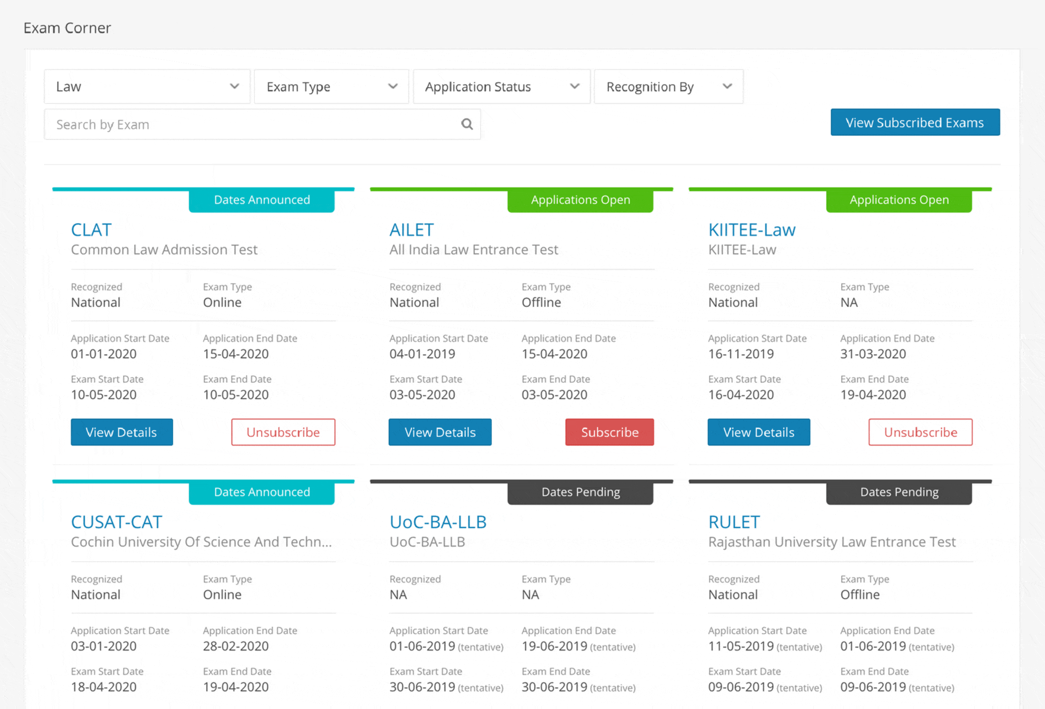Viewport: 1045px width, 709px height.
Task: View details for KIITEE-Law exam
Action: coord(759,432)
